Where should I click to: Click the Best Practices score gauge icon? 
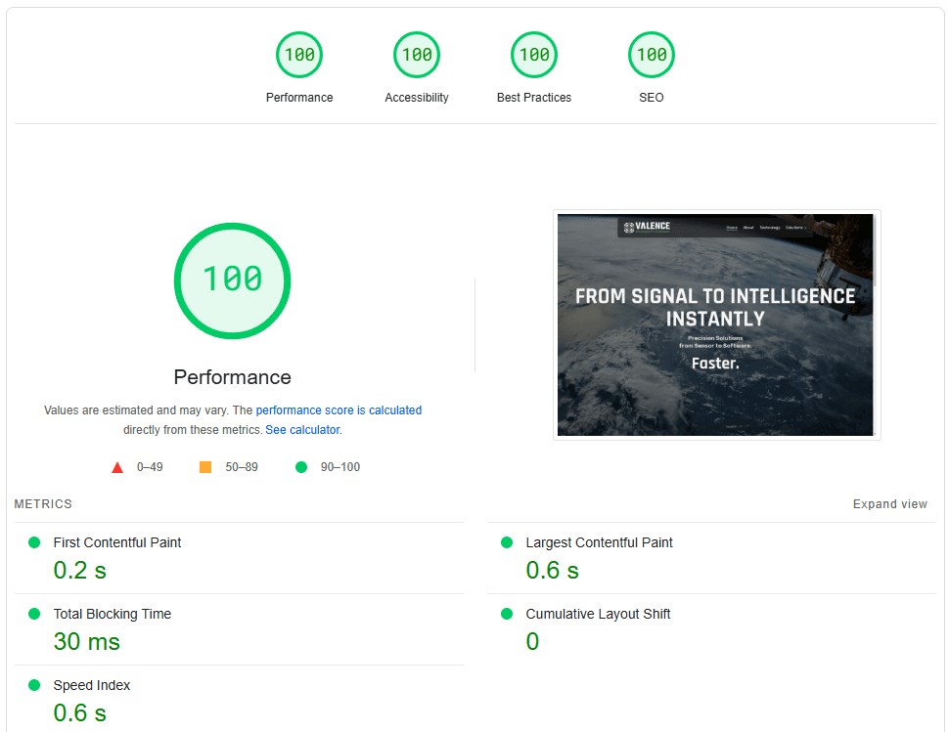pos(534,55)
